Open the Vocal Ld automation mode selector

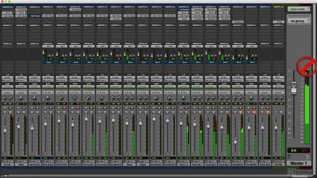coord(184,87)
